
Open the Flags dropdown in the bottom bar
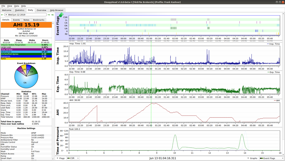point(60,158)
